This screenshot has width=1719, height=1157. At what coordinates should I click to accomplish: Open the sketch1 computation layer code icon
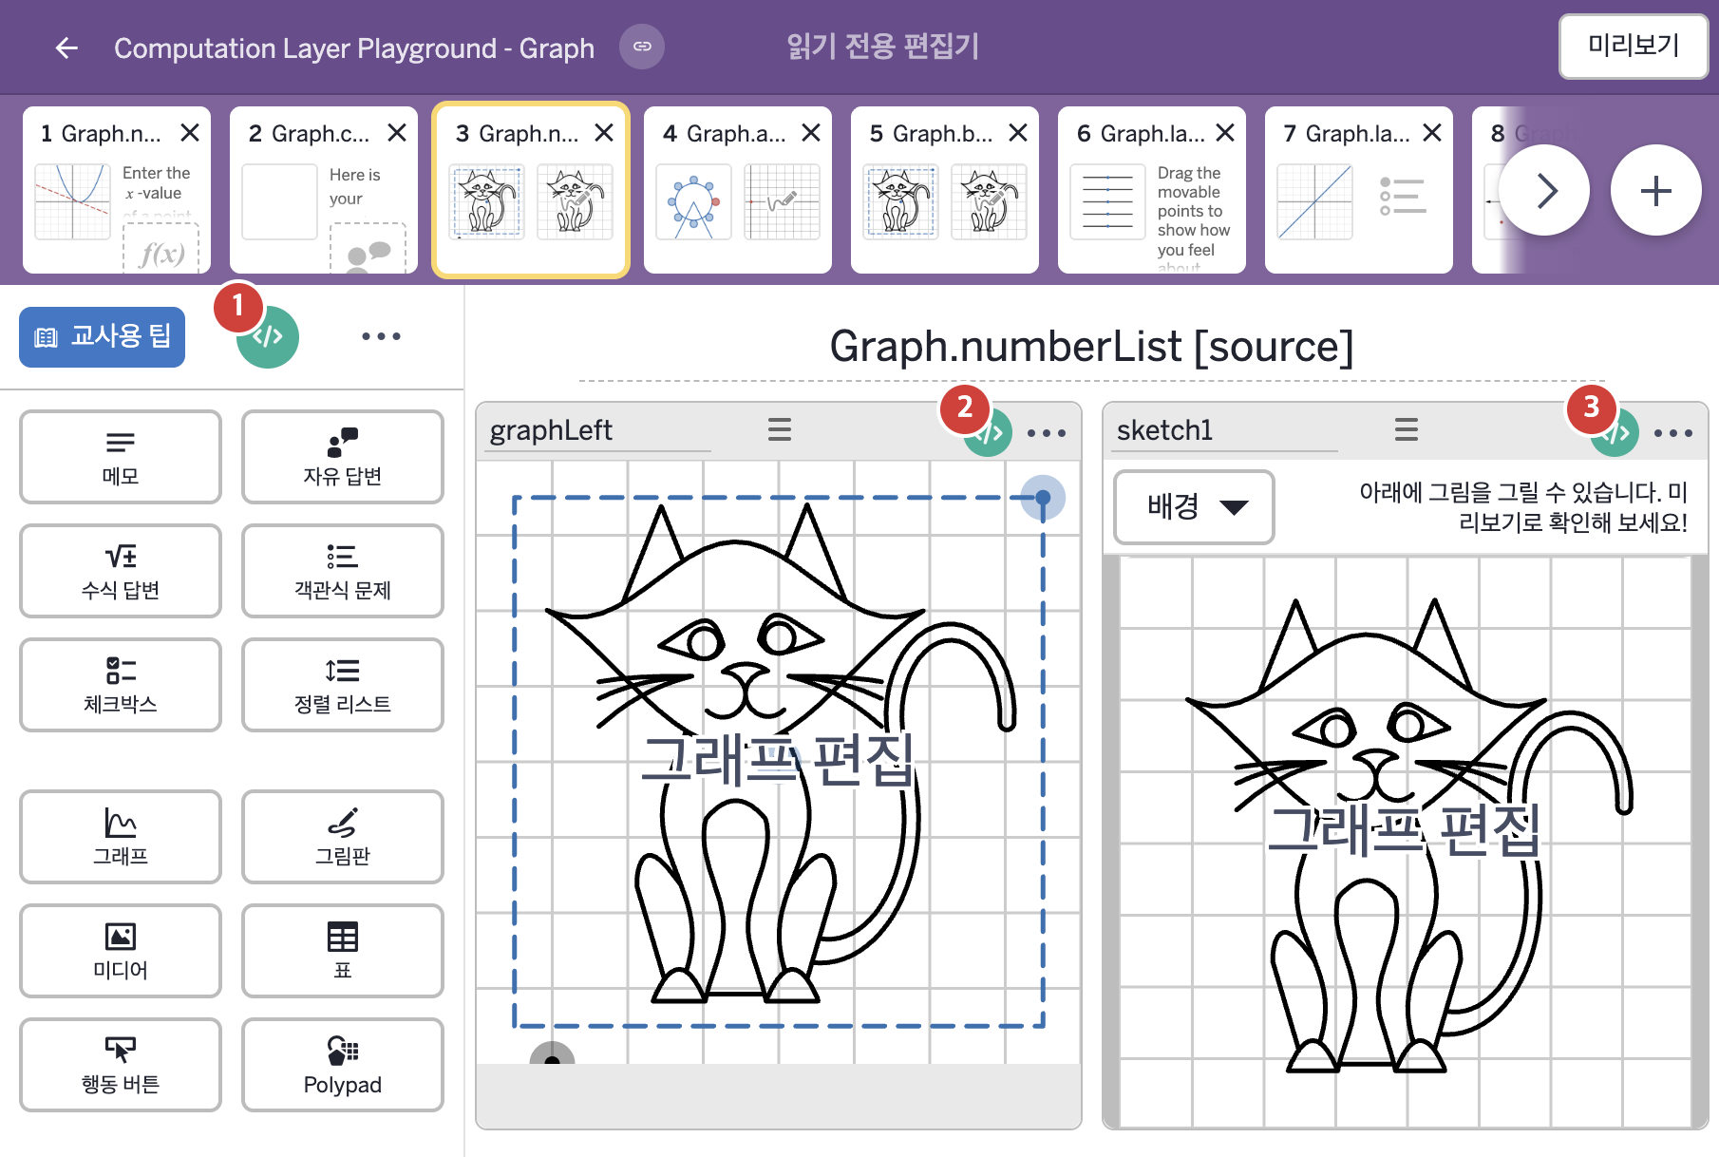pos(1615,433)
